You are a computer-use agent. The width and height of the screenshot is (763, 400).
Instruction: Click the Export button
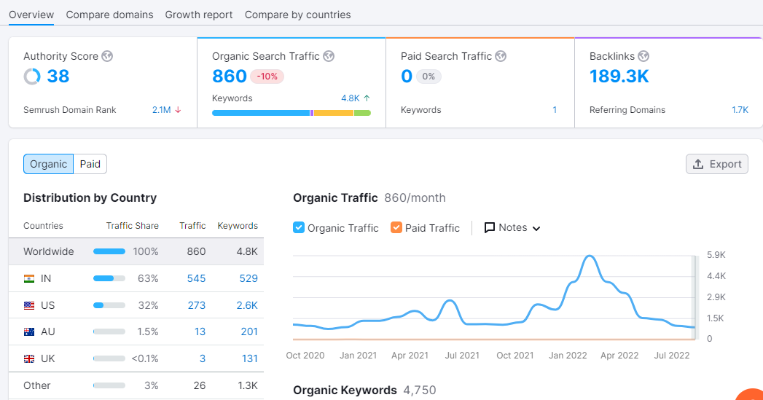(x=717, y=164)
